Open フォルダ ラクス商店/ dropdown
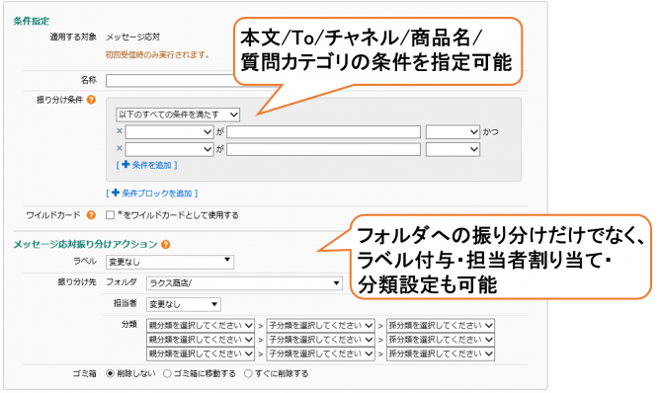The image size is (662, 393). pyautogui.click(x=244, y=283)
